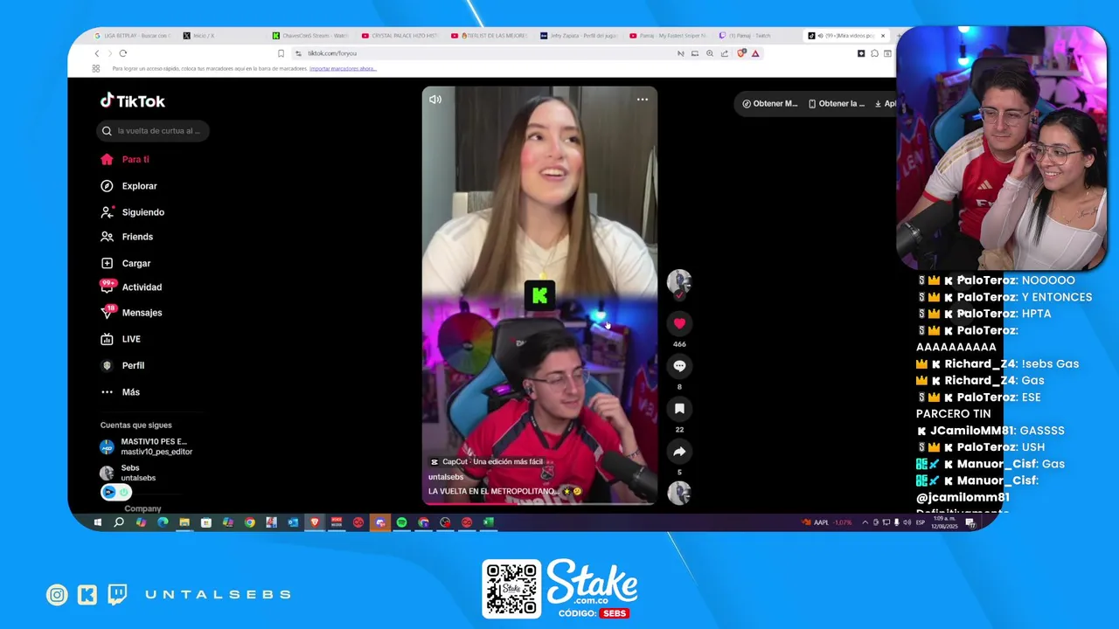This screenshot has height=629, width=1119.
Task: Open File Explorer from the taskbar
Action: [x=184, y=522]
